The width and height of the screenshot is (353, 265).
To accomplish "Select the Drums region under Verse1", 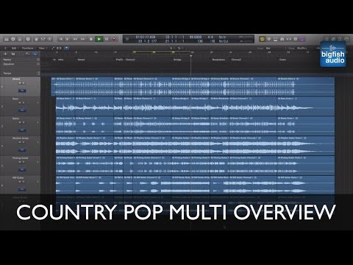I will [x=94, y=87].
